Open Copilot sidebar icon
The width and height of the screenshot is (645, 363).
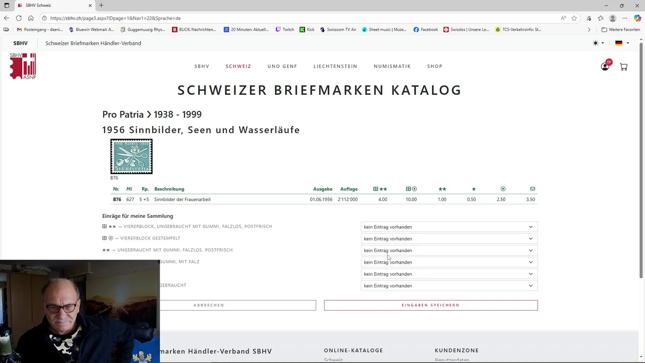(x=637, y=18)
